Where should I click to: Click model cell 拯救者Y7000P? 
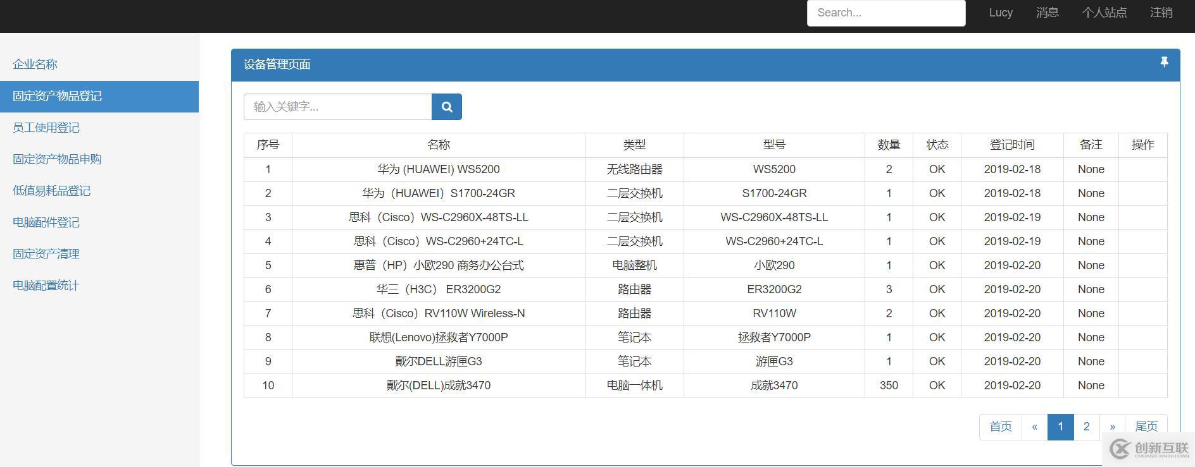(774, 337)
